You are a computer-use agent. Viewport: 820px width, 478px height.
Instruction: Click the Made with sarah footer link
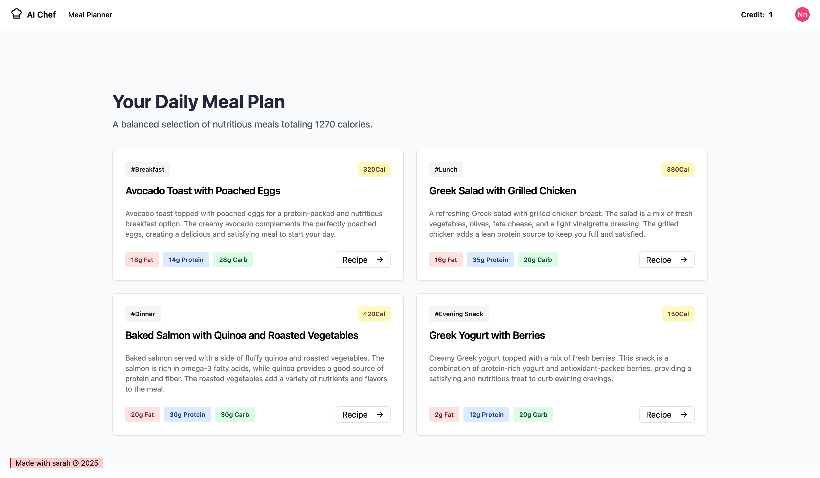click(x=57, y=463)
